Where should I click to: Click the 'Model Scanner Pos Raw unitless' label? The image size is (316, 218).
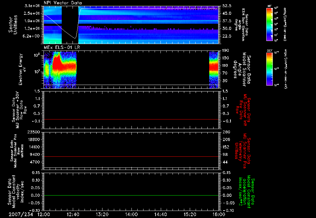click(17, 151)
